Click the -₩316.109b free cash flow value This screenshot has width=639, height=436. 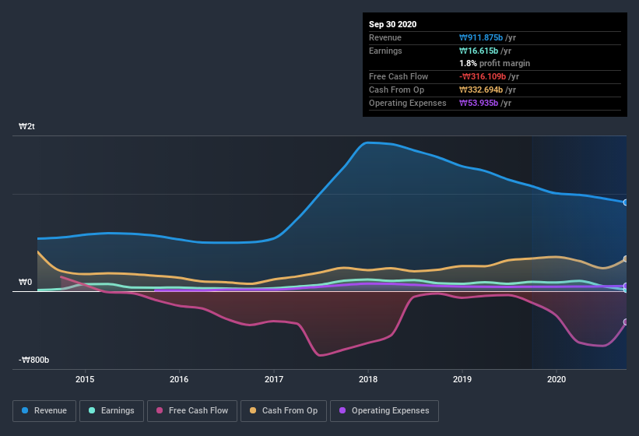(487, 76)
